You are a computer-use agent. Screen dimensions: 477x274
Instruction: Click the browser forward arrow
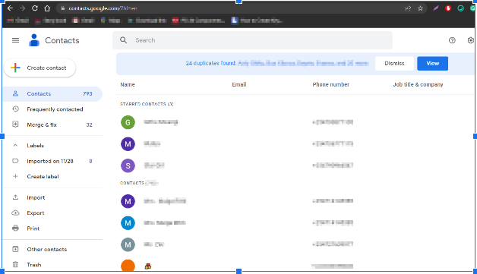tap(22, 8)
